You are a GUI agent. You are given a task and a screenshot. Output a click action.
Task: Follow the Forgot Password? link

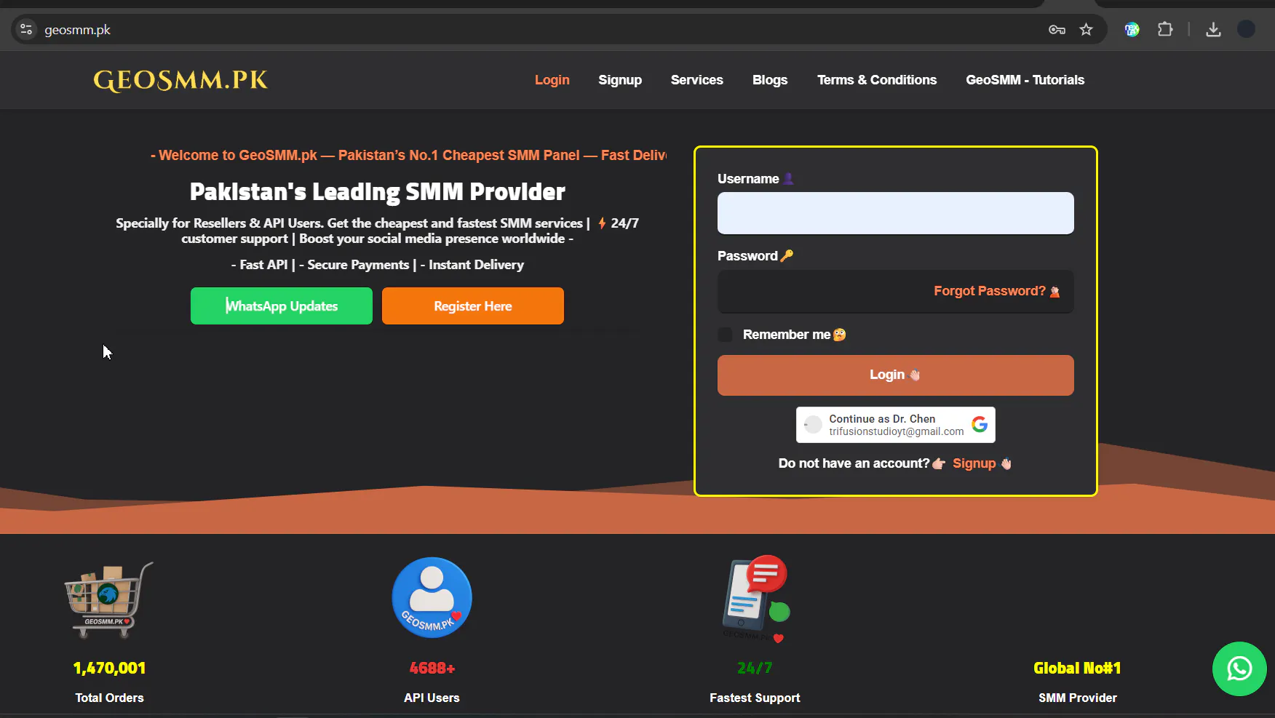point(996,291)
